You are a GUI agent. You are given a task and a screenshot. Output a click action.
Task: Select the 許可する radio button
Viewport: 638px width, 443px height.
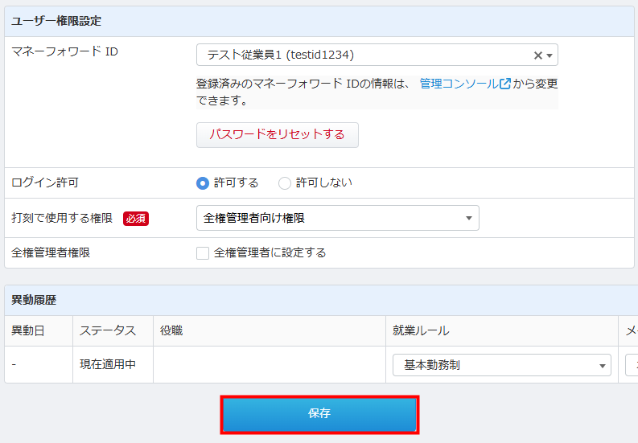coord(203,183)
